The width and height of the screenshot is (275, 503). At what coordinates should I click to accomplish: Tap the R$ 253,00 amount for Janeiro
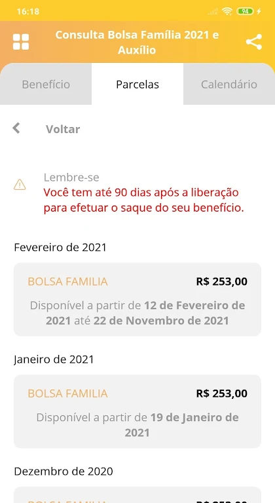click(x=222, y=394)
